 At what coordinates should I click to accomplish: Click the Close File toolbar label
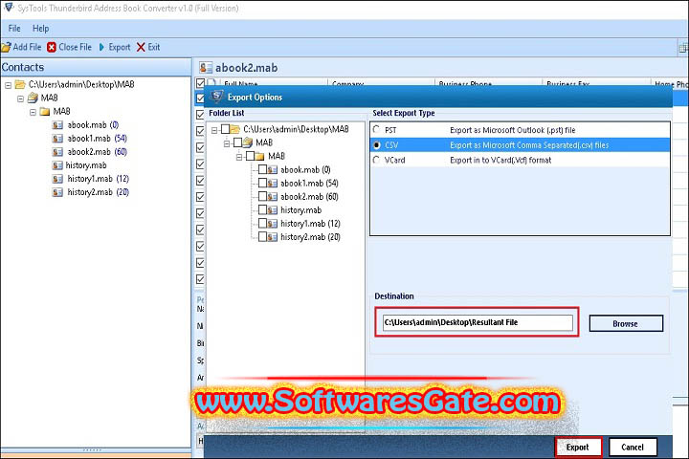click(x=76, y=47)
